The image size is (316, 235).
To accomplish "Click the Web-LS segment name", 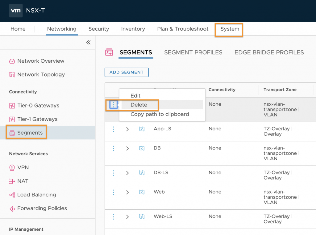I will (x=163, y=216).
